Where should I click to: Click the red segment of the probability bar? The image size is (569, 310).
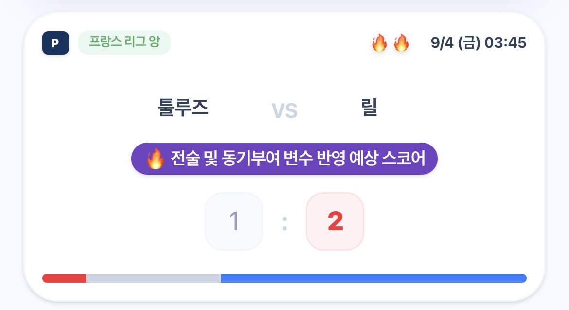pos(64,278)
